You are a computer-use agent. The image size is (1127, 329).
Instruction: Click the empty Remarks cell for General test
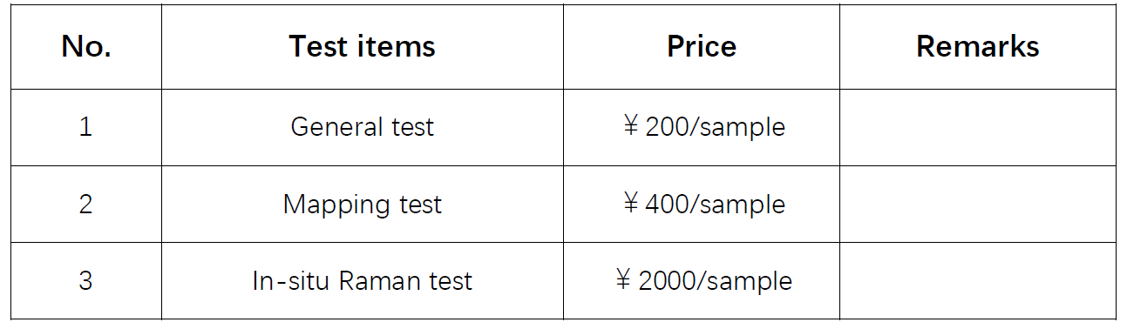978,127
